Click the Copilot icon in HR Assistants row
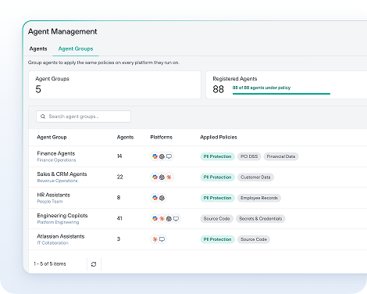This screenshot has width=367, height=294. click(x=155, y=198)
